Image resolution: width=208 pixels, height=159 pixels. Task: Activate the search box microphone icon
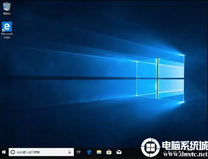[x=70, y=152]
